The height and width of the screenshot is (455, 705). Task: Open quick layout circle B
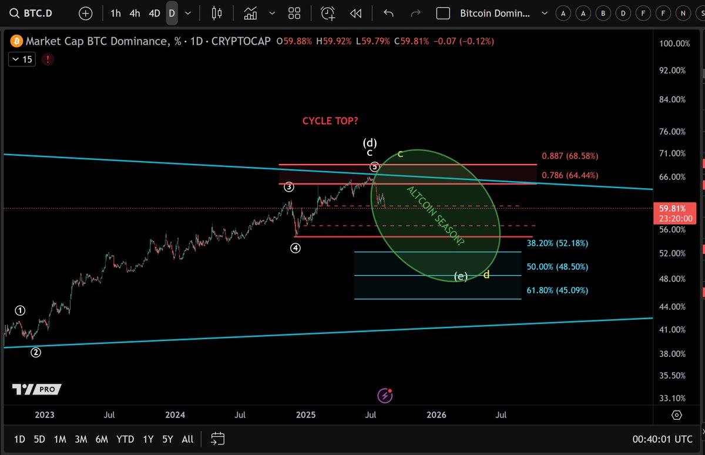click(603, 13)
